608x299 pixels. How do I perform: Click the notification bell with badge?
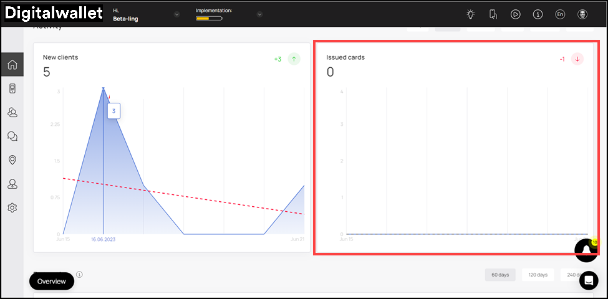[x=586, y=250]
